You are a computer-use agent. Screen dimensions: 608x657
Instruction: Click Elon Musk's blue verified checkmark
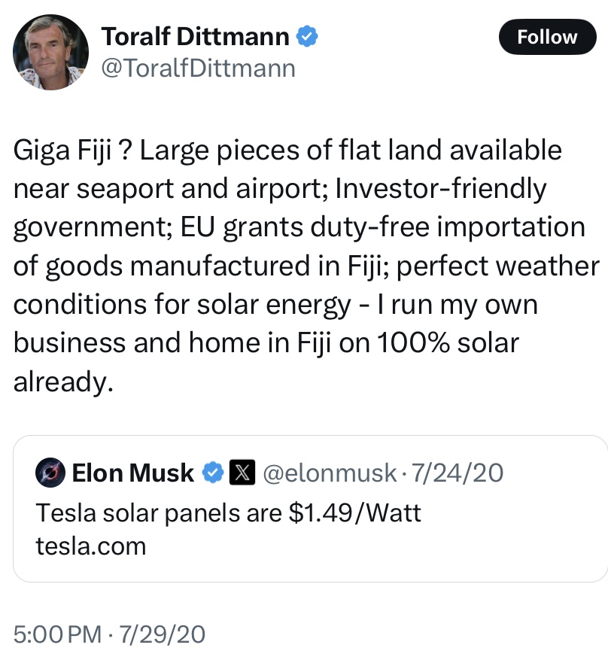click(x=214, y=473)
